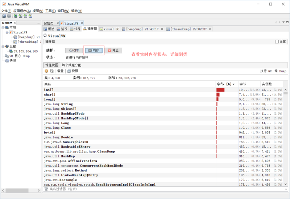Click the VM 核心 dump icon
This screenshot has width=290, height=199.
(x=7, y=56)
